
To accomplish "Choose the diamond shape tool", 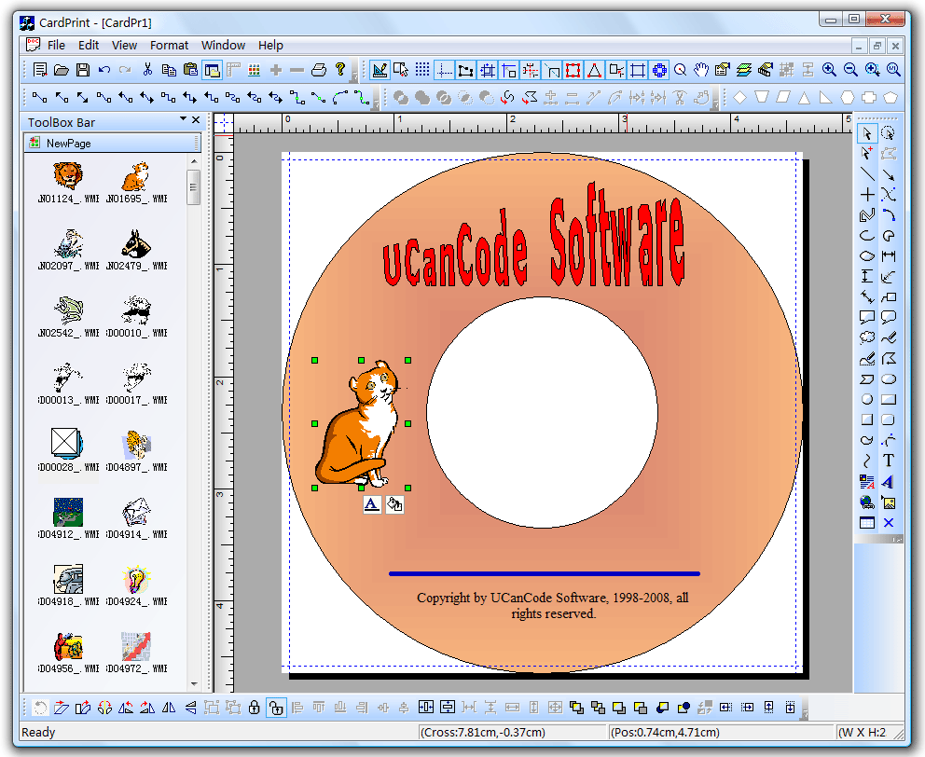I will 740,97.
